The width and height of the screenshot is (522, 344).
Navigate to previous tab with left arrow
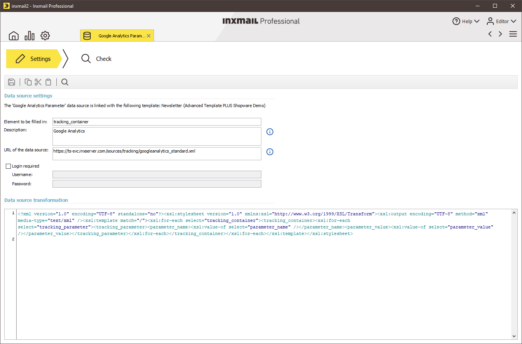tap(490, 34)
